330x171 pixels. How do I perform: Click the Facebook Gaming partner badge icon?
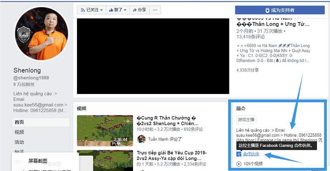pyautogui.click(x=239, y=154)
